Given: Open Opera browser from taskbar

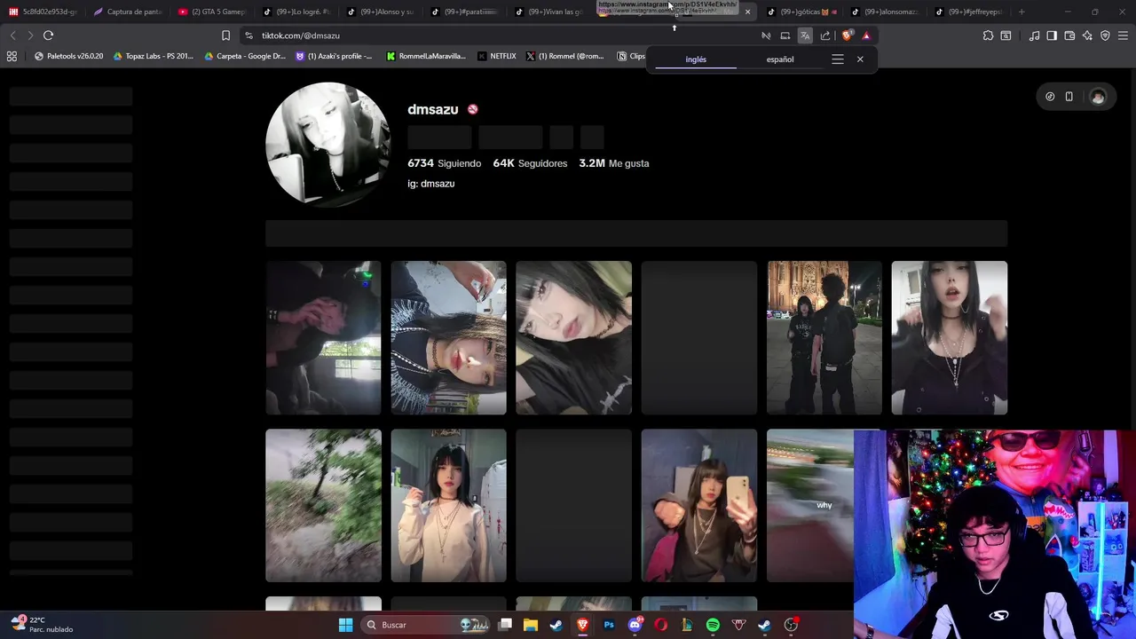Looking at the screenshot, I should tap(660, 625).
